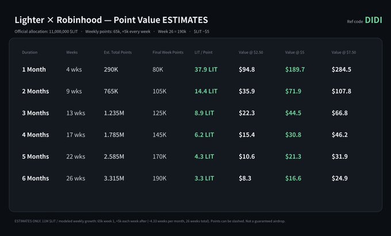Click the 13 wks cell
The width and height of the screenshot is (391, 236).
coord(75,113)
